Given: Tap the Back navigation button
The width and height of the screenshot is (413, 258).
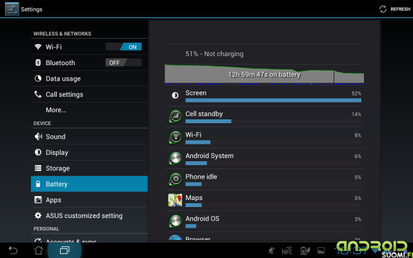Looking at the screenshot, I should 13,250.
